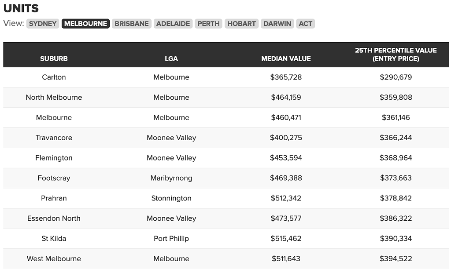Select the Footscray suburb cell
This screenshot has height=273, width=451.
[x=54, y=178]
